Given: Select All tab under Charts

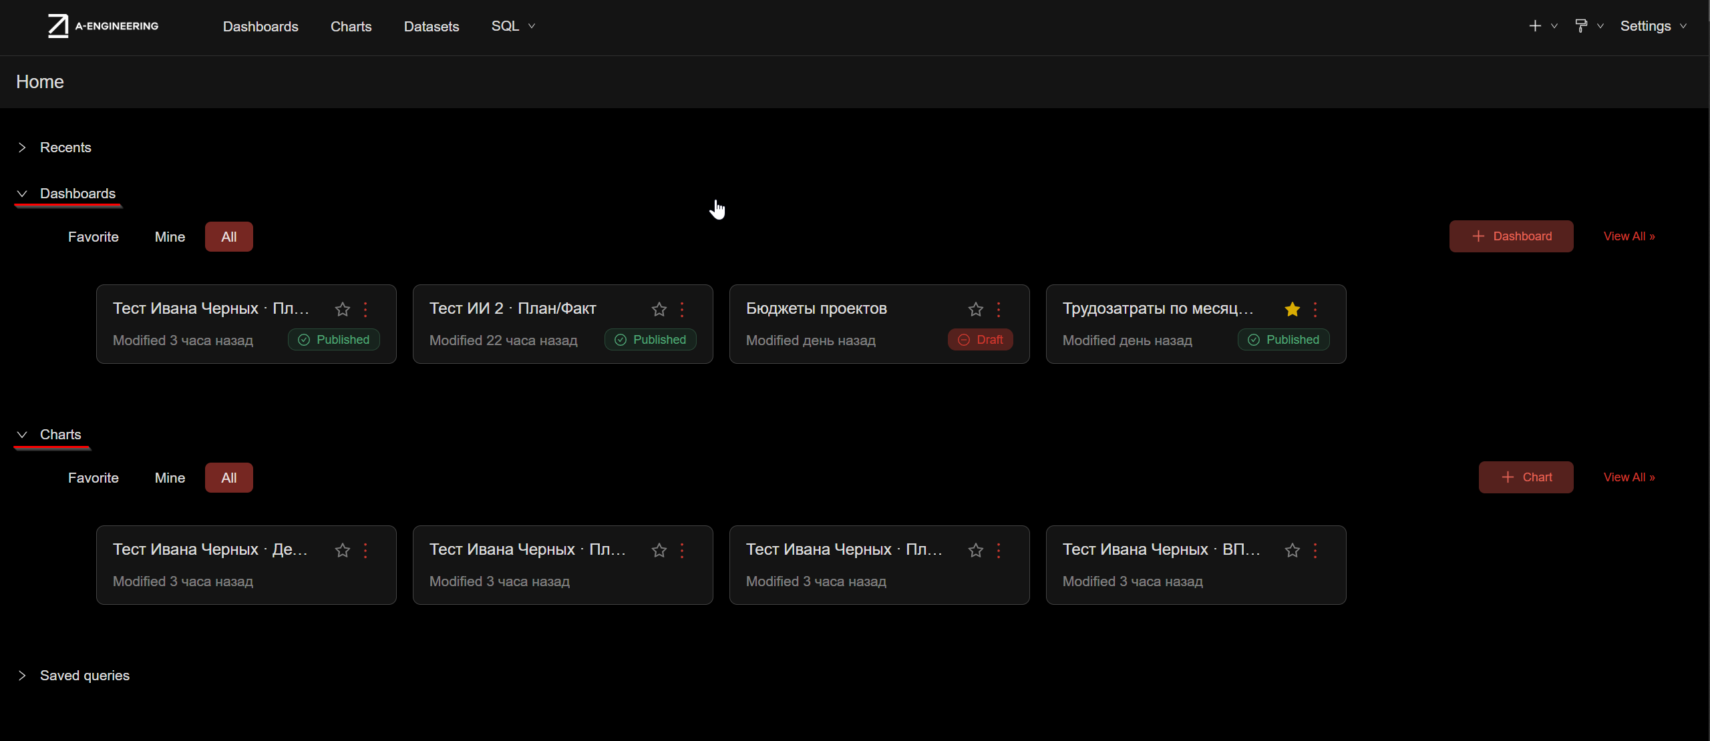Looking at the screenshot, I should [x=229, y=478].
